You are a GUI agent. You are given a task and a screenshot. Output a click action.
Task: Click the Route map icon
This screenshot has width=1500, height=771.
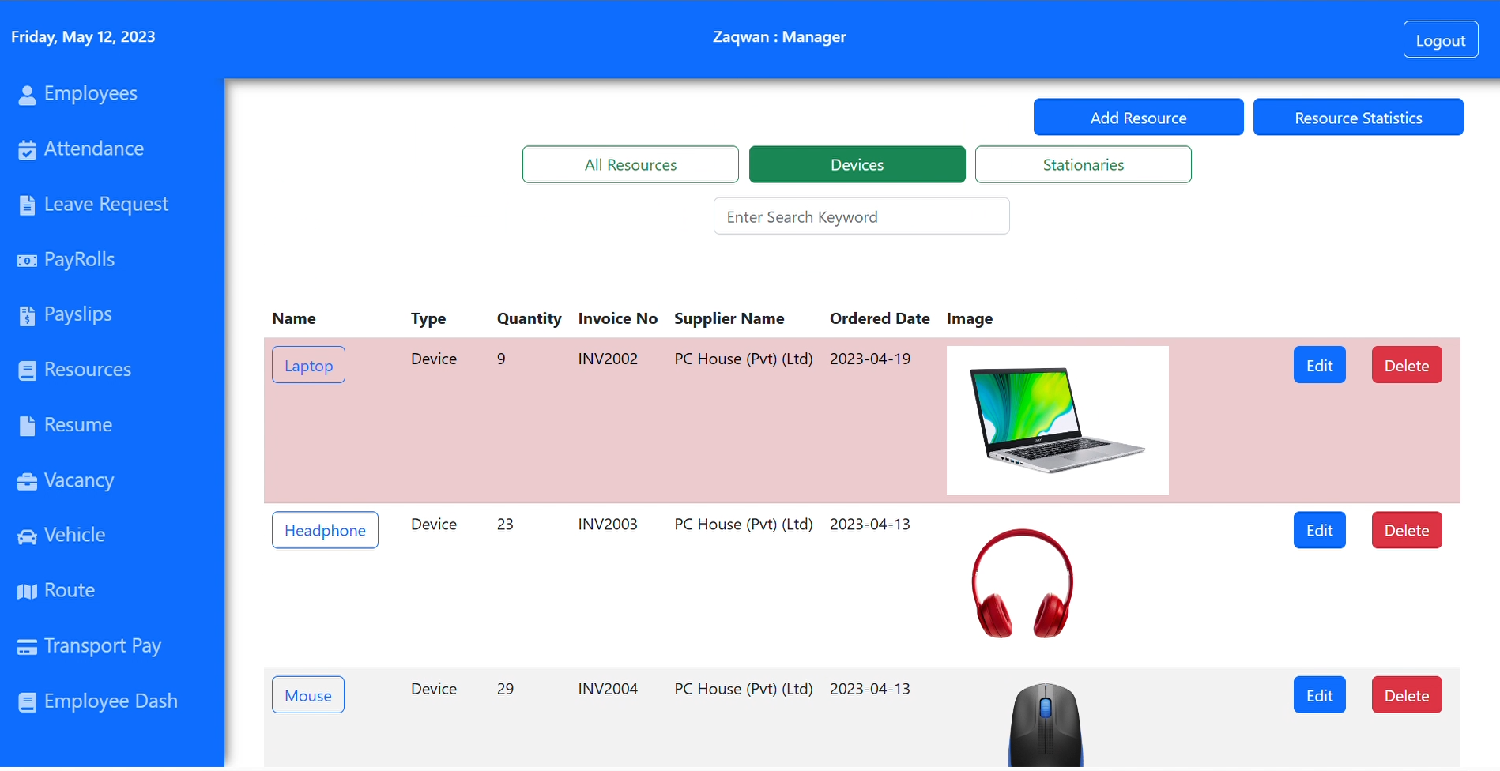(27, 592)
